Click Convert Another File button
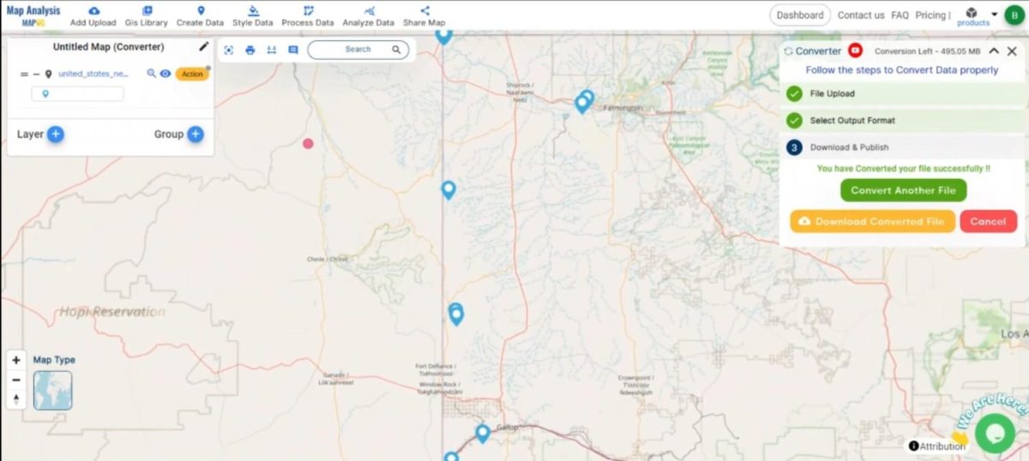This screenshot has width=1029, height=461. pos(904,190)
